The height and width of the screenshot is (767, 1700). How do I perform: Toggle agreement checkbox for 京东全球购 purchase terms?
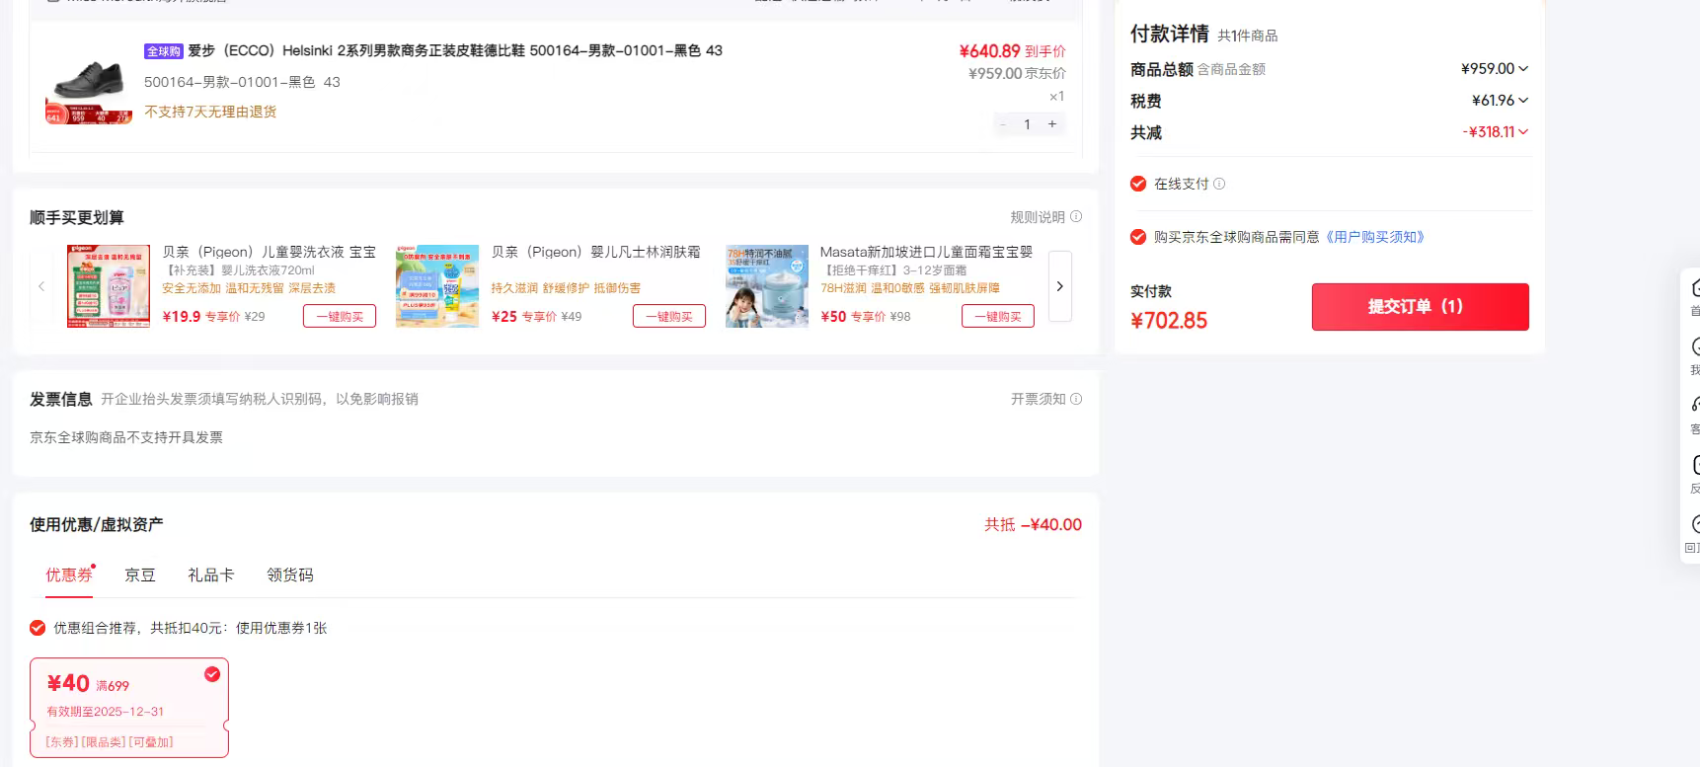click(x=1138, y=237)
